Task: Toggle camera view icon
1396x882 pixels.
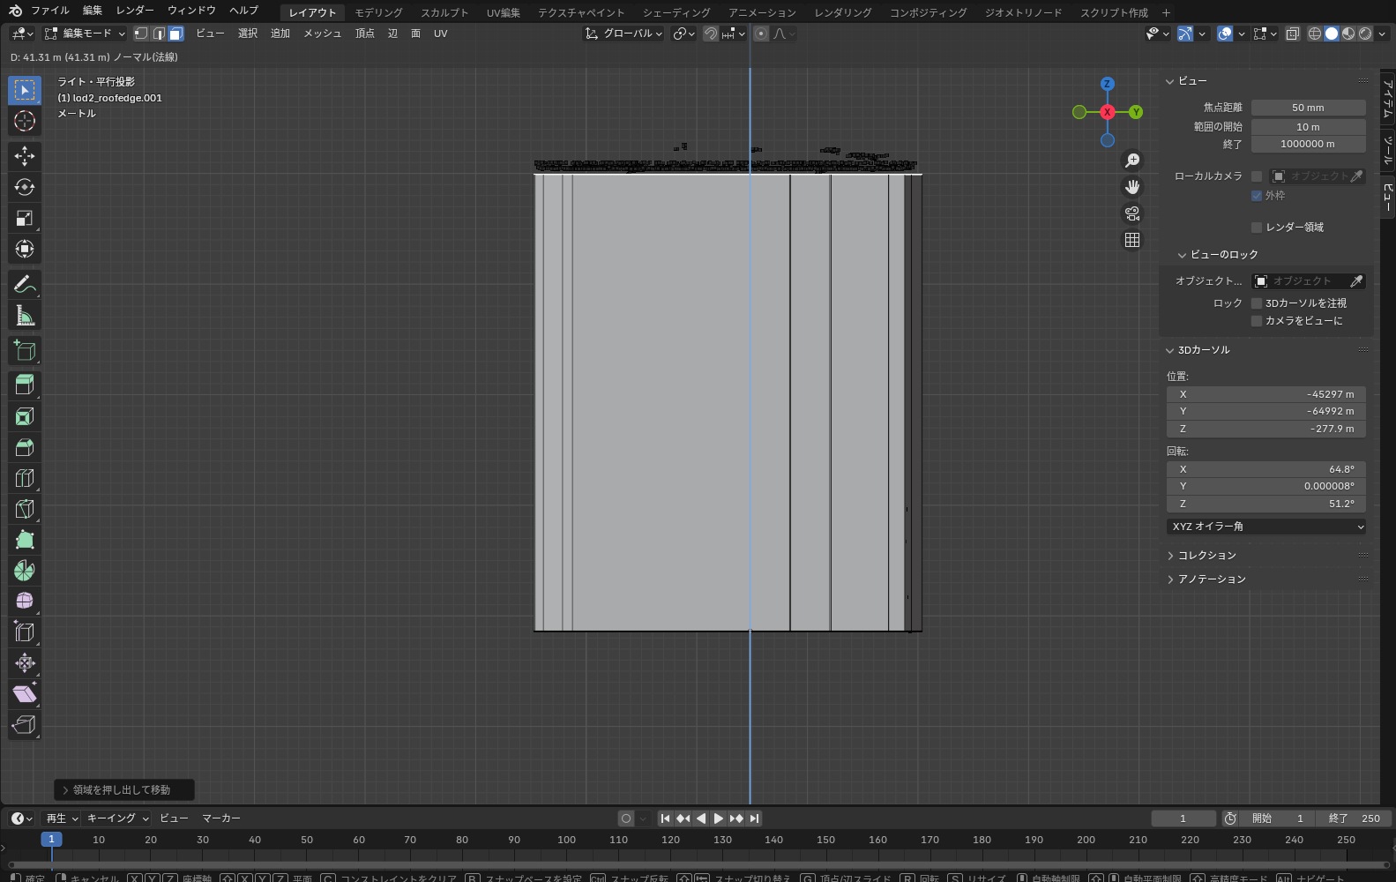Action: [x=1132, y=213]
